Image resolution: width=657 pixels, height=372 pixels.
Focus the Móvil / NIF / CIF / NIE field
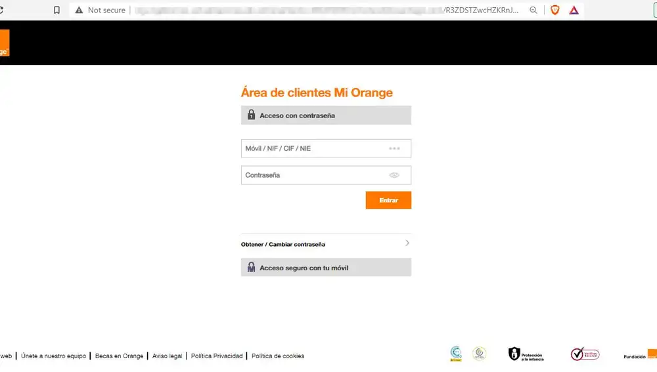pyautogui.click(x=326, y=148)
